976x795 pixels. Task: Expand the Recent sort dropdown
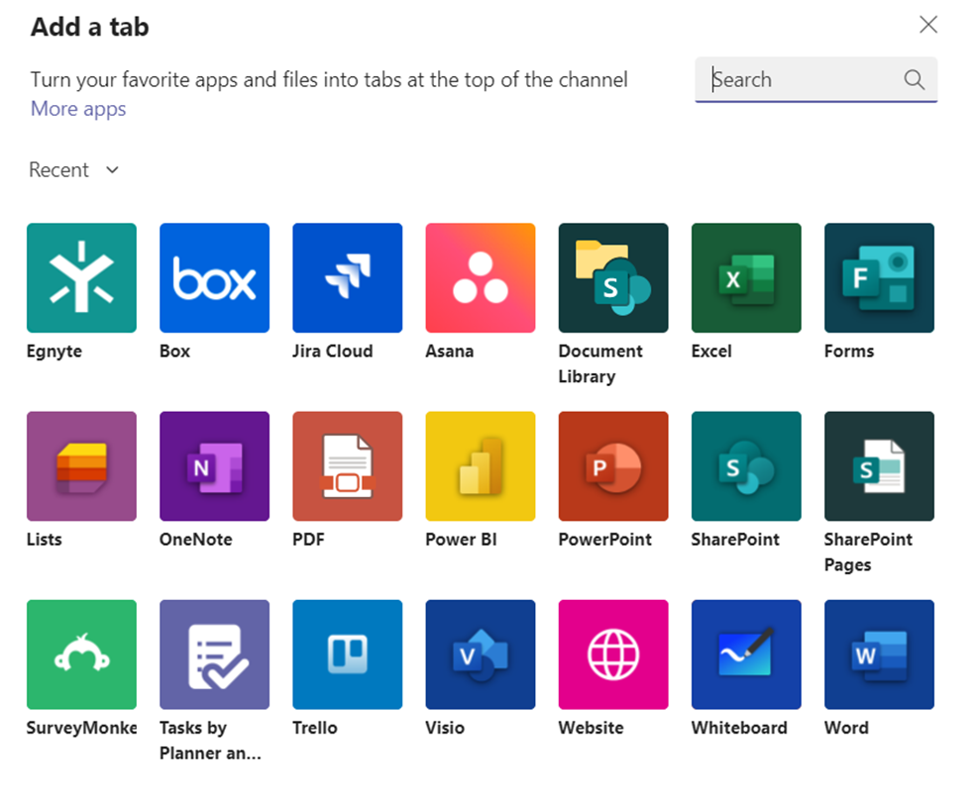pyautogui.click(x=74, y=170)
